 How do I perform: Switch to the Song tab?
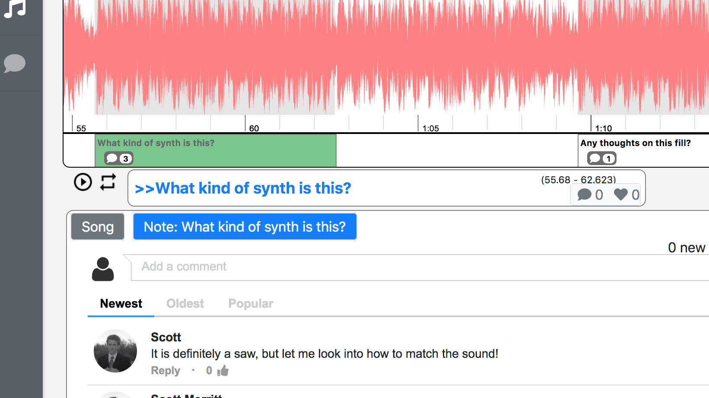click(x=98, y=226)
